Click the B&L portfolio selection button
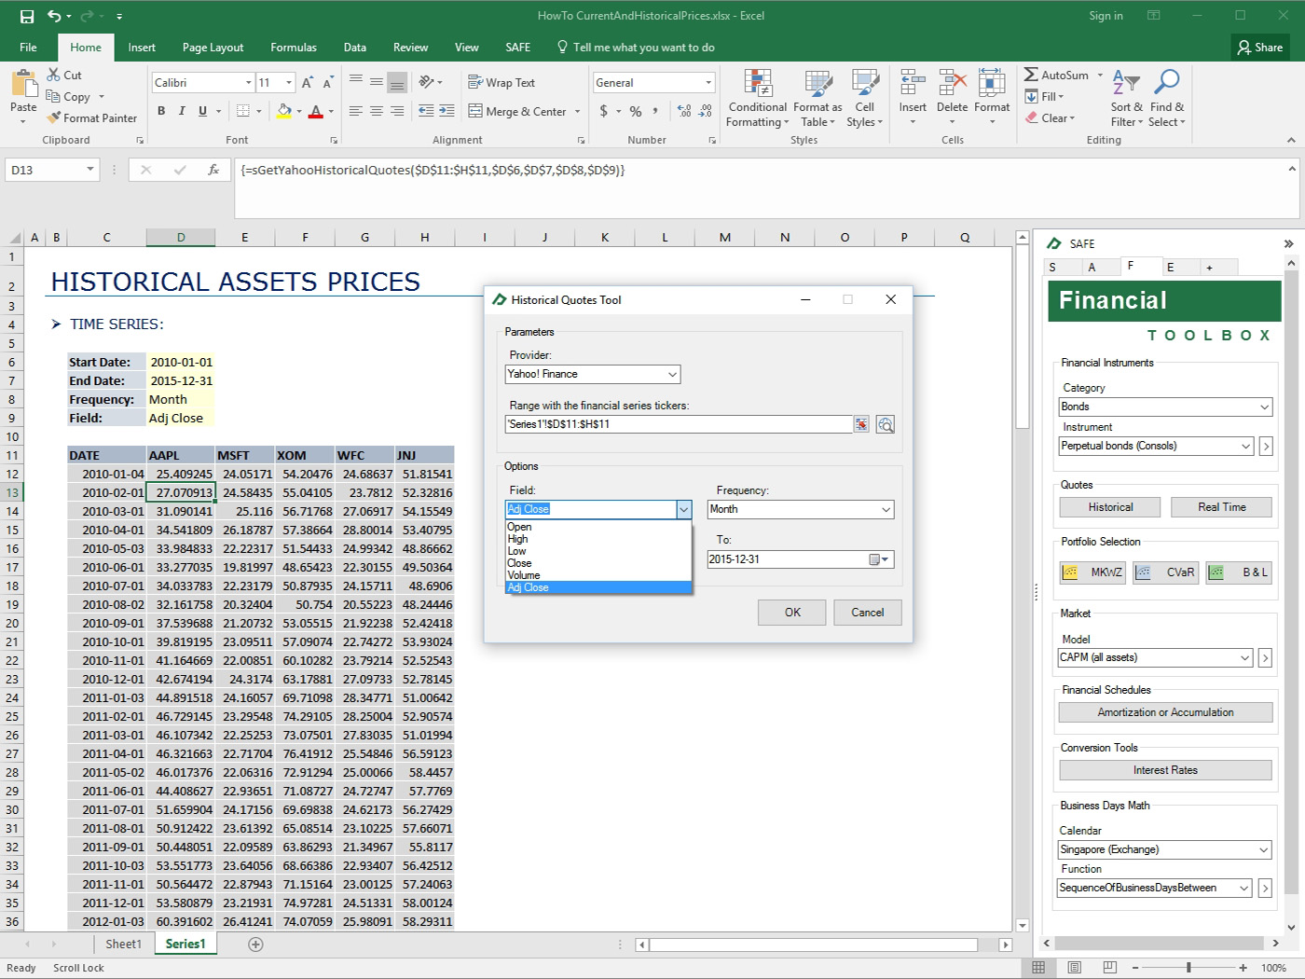This screenshot has height=979, width=1305. click(x=1239, y=572)
